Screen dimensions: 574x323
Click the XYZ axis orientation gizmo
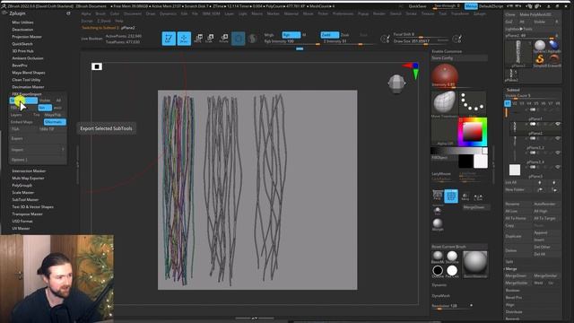(413, 71)
